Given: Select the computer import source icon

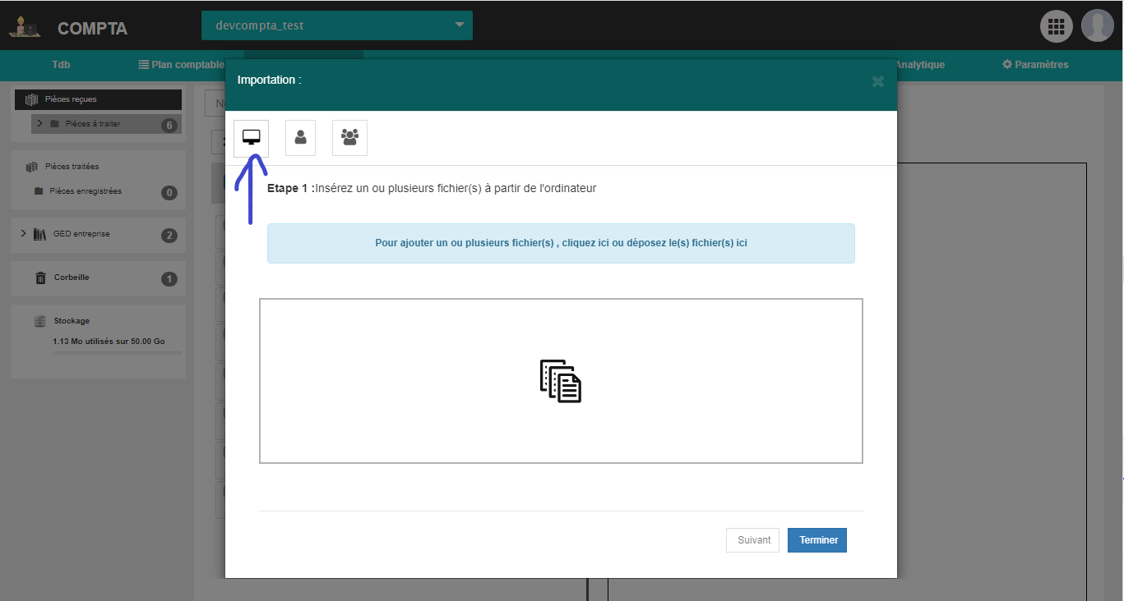Looking at the screenshot, I should (x=251, y=138).
